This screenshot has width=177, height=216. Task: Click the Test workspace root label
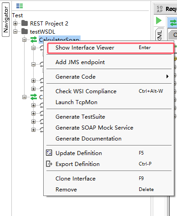17,15
